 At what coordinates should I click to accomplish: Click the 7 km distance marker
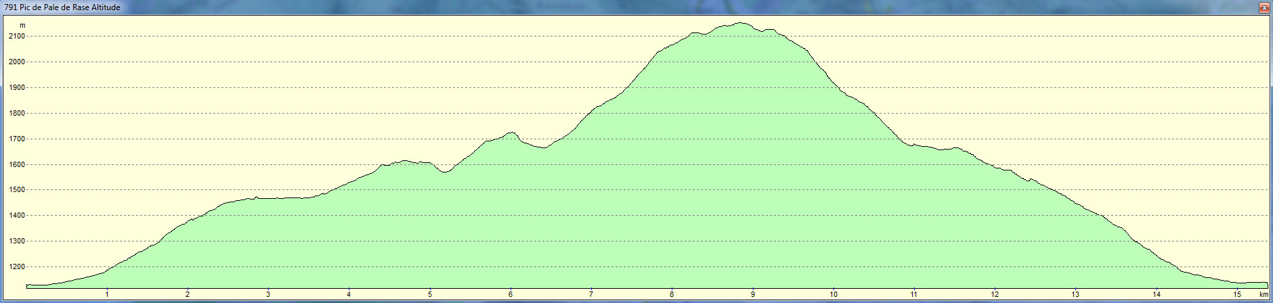tap(591, 294)
